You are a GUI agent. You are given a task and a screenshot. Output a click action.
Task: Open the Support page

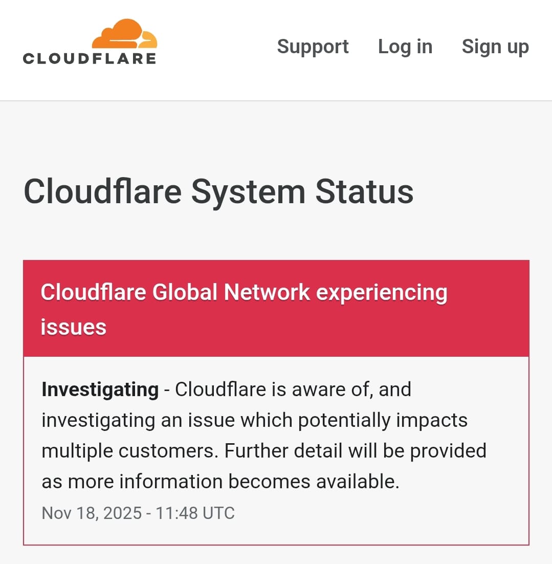point(313,47)
